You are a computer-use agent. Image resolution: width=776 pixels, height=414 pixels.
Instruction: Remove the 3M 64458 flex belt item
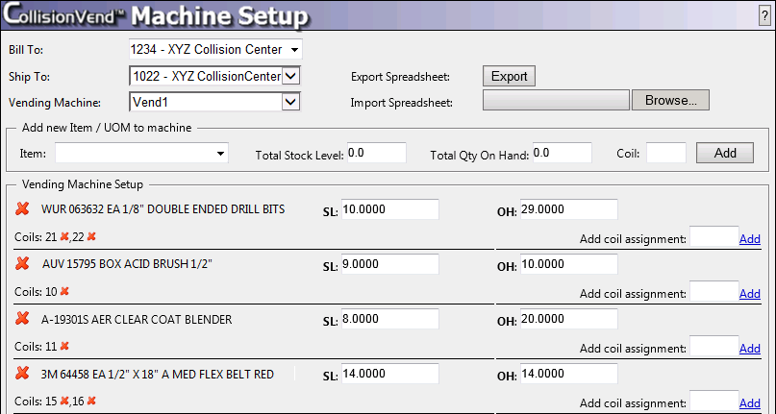pyautogui.click(x=21, y=374)
